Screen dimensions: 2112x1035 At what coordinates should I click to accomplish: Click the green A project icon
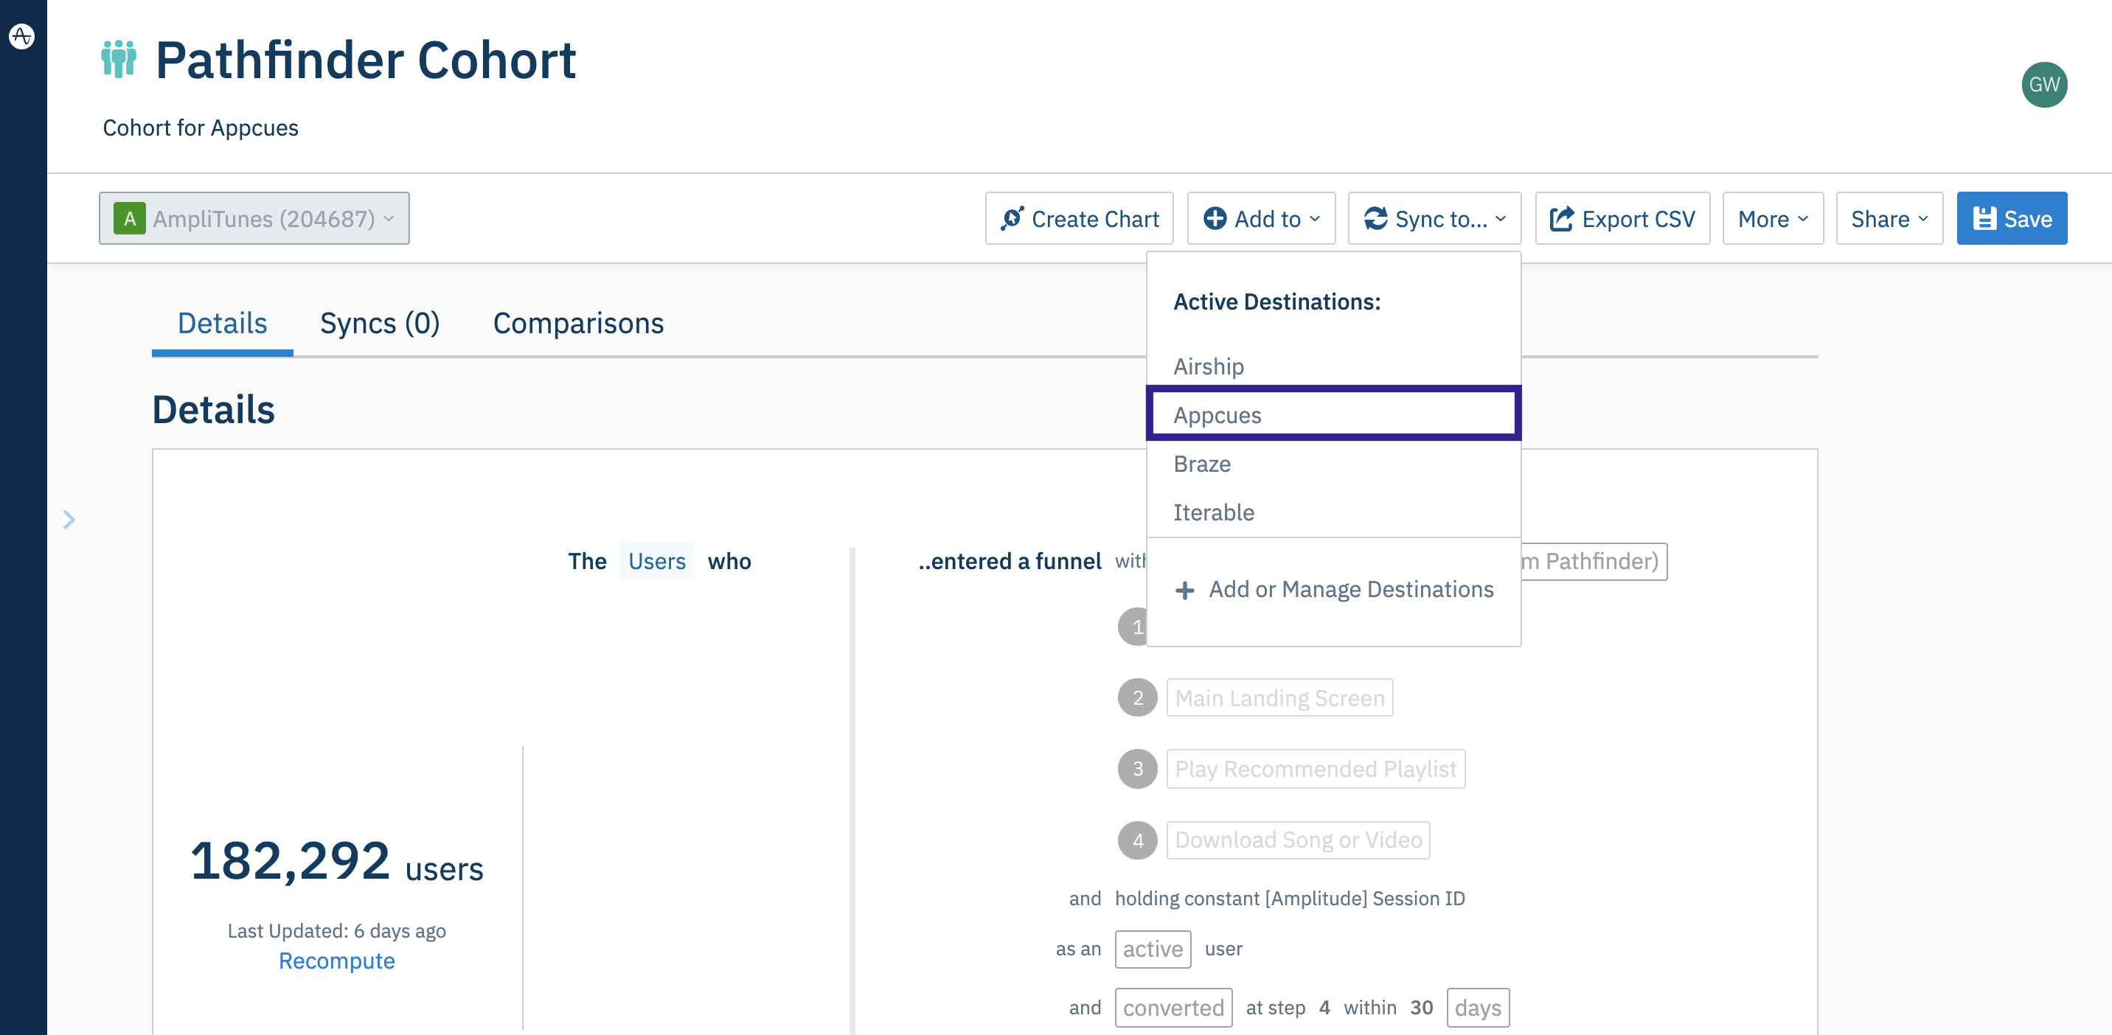click(x=130, y=219)
